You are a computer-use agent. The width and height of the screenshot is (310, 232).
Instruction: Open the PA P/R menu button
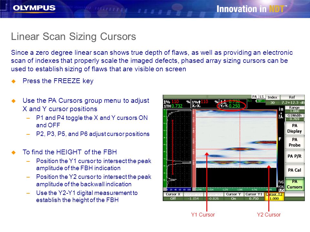tap(294, 156)
